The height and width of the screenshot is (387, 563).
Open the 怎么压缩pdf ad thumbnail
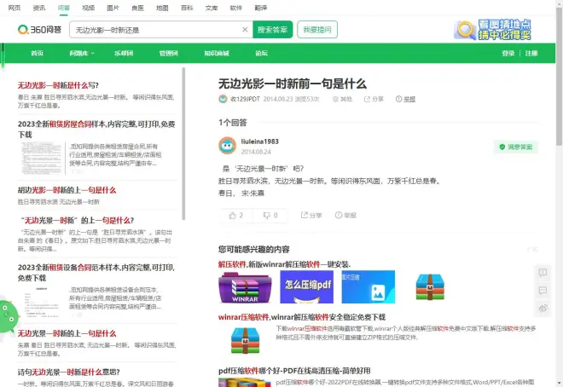(307, 287)
